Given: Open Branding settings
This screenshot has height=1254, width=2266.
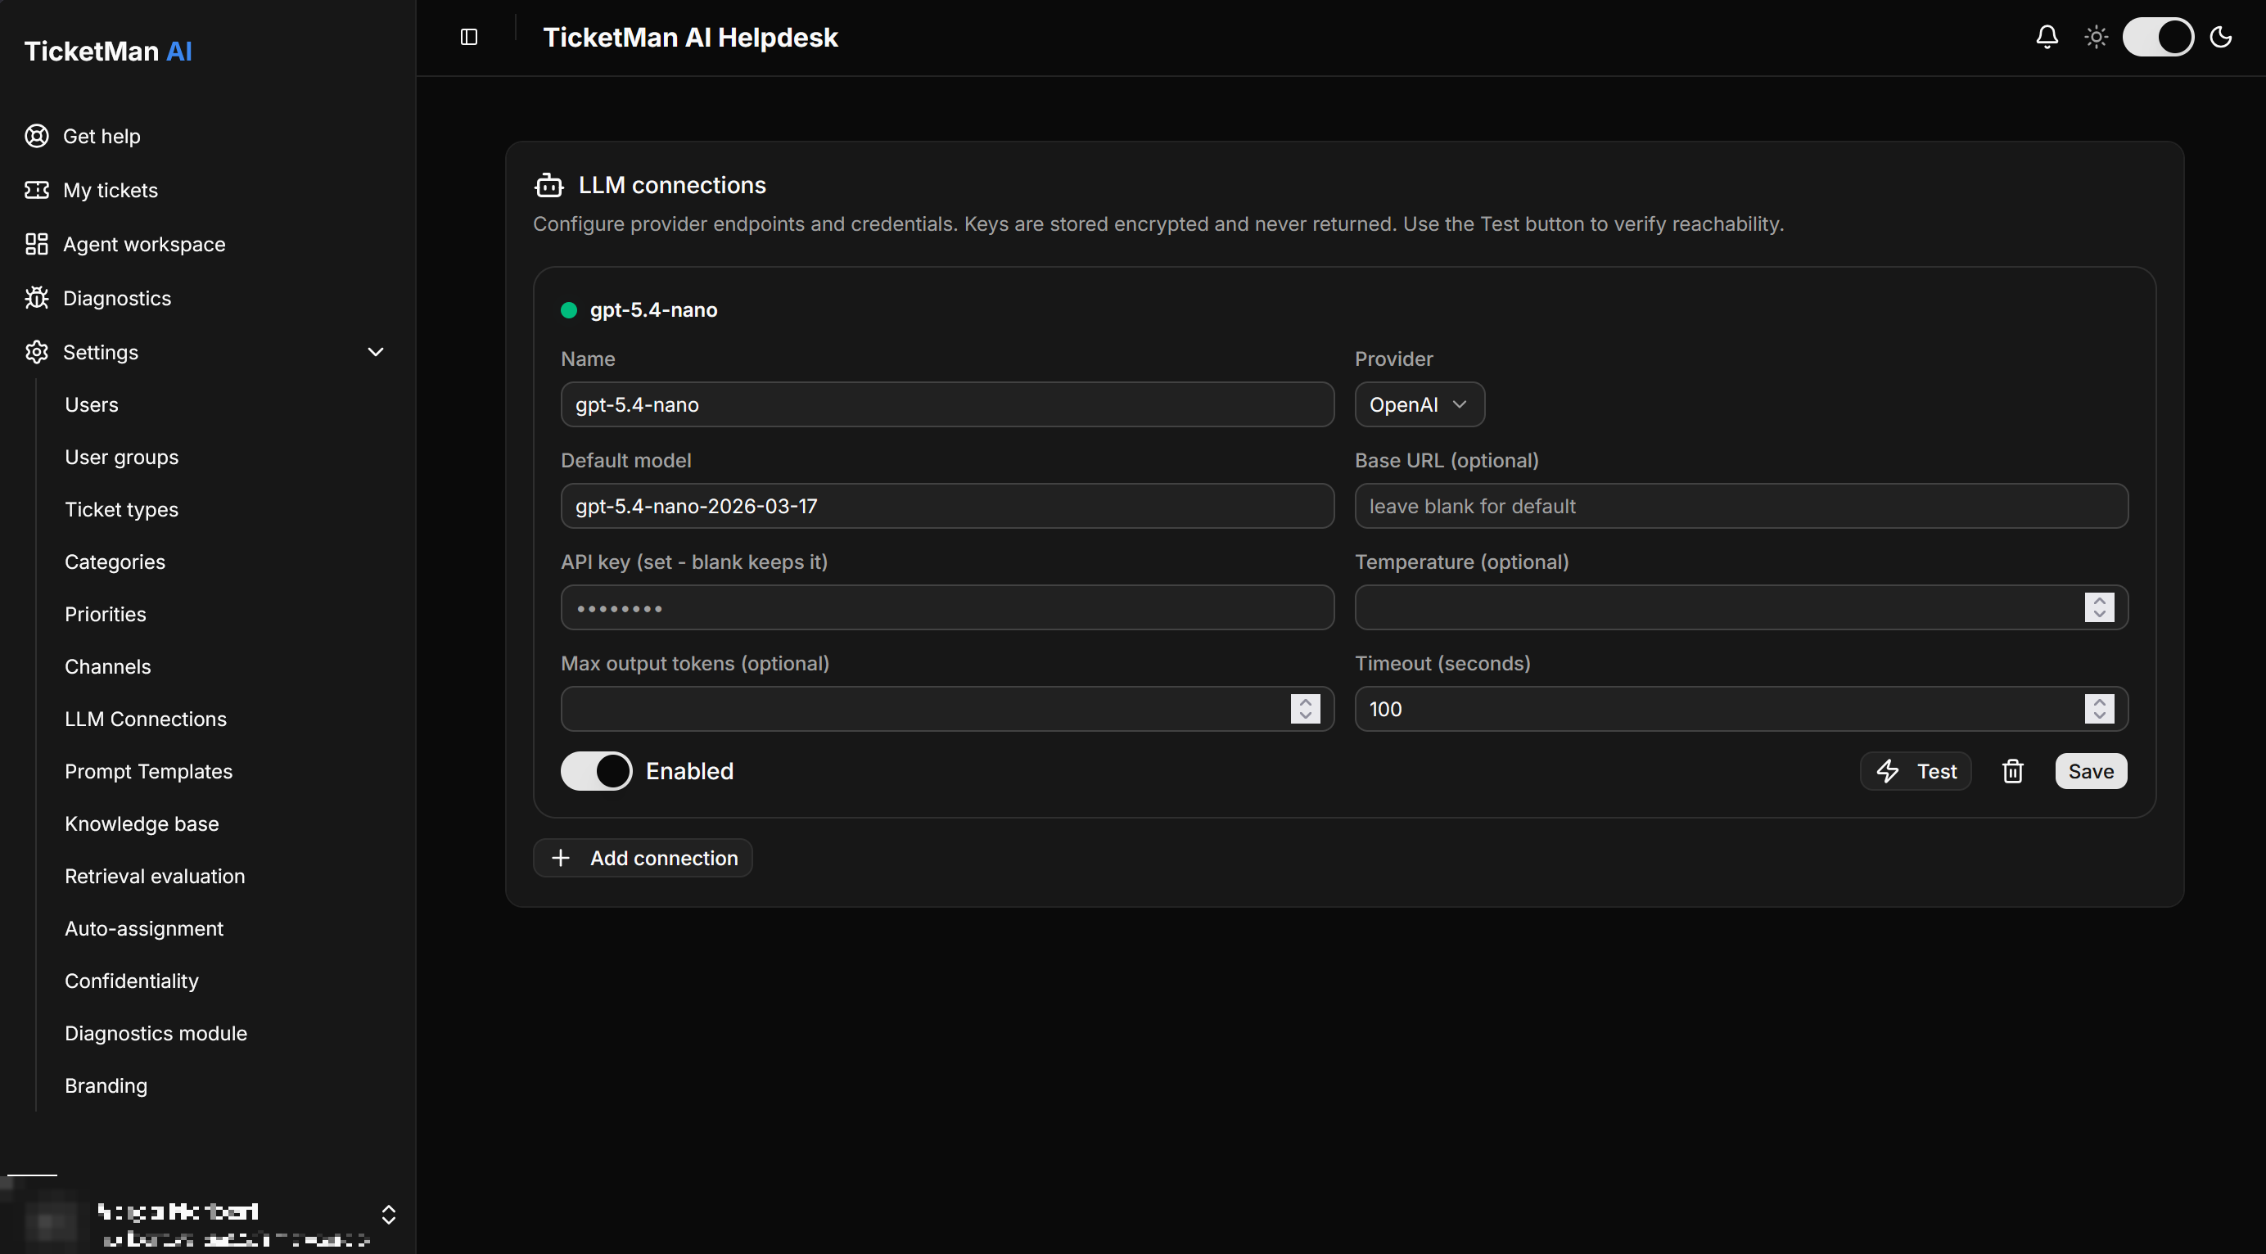Looking at the screenshot, I should pos(106,1085).
